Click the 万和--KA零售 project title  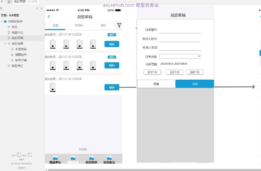(10, 15)
